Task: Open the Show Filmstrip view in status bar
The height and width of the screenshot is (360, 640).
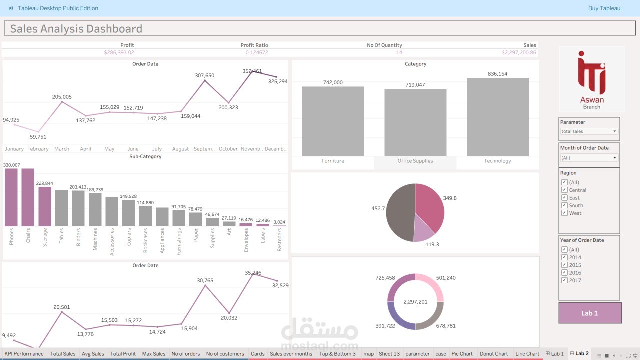Action: click(599, 356)
